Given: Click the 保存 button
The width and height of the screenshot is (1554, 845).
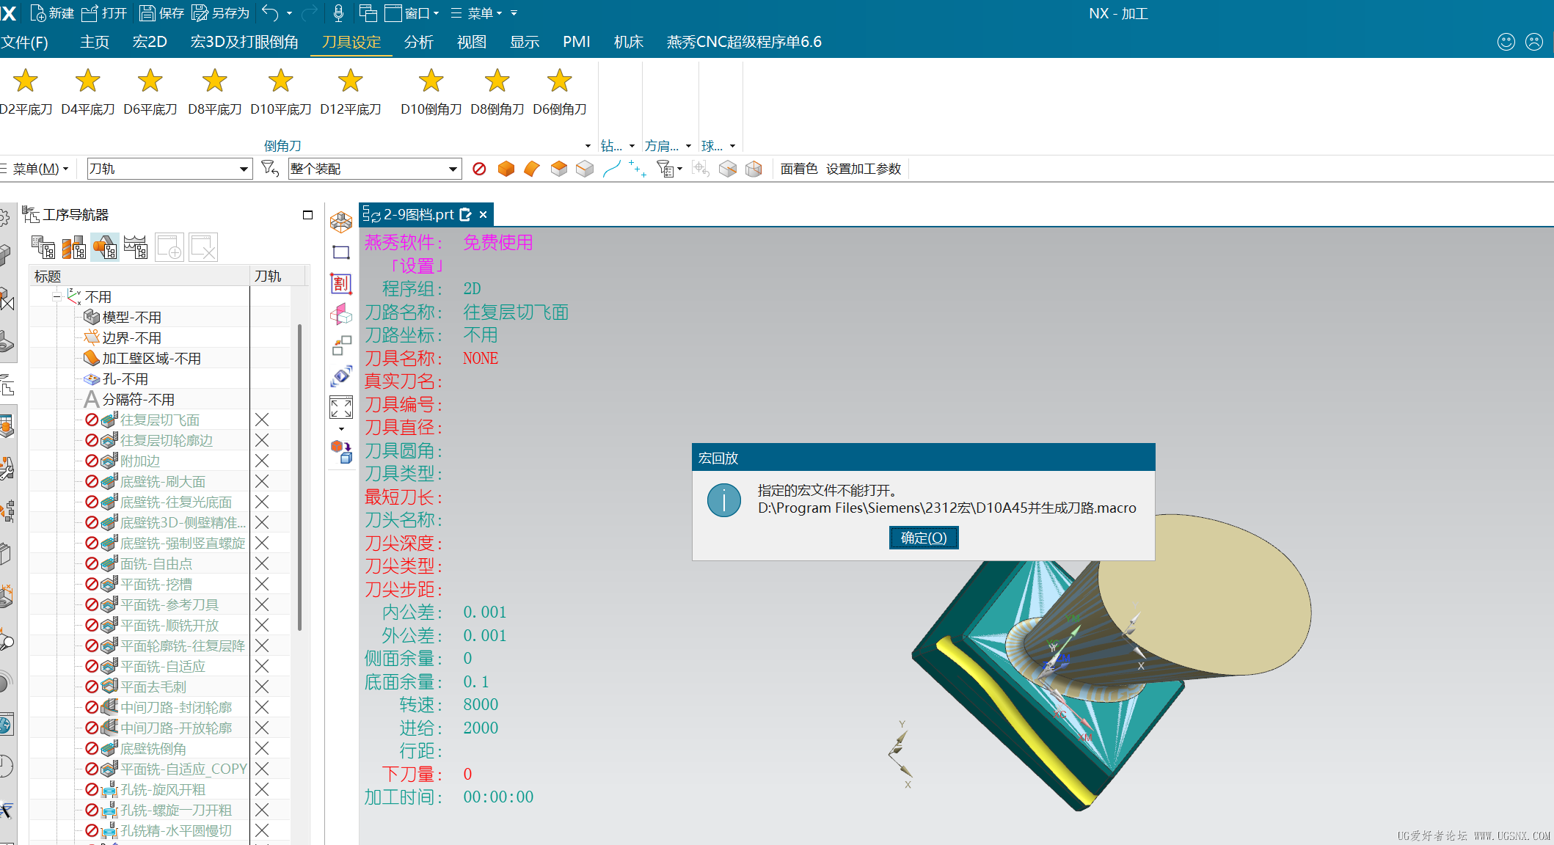Looking at the screenshot, I should (161, 13).
